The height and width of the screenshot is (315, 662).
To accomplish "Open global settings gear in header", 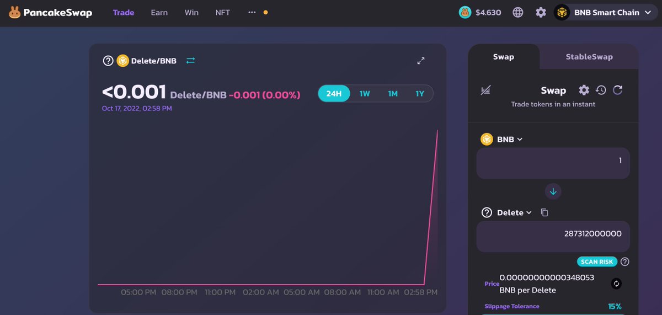I will 541,12.
